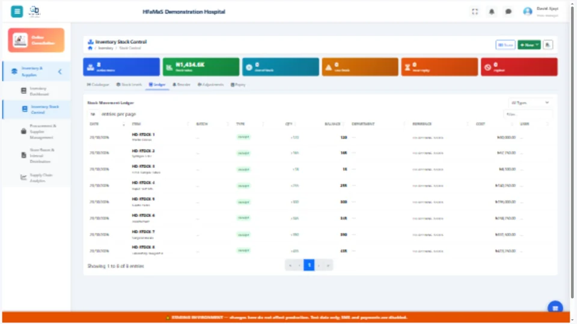Image resolution: width=577 pixels, height=324 pixels.
Task: Click item HD-STOCK-6 in ledger
Action: [143, 215]
